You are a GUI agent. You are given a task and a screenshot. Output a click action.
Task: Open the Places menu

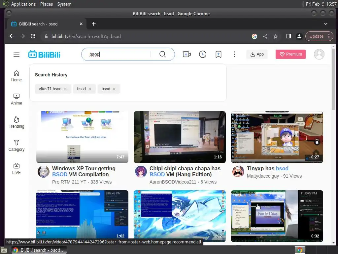click(x=47, y=4)
